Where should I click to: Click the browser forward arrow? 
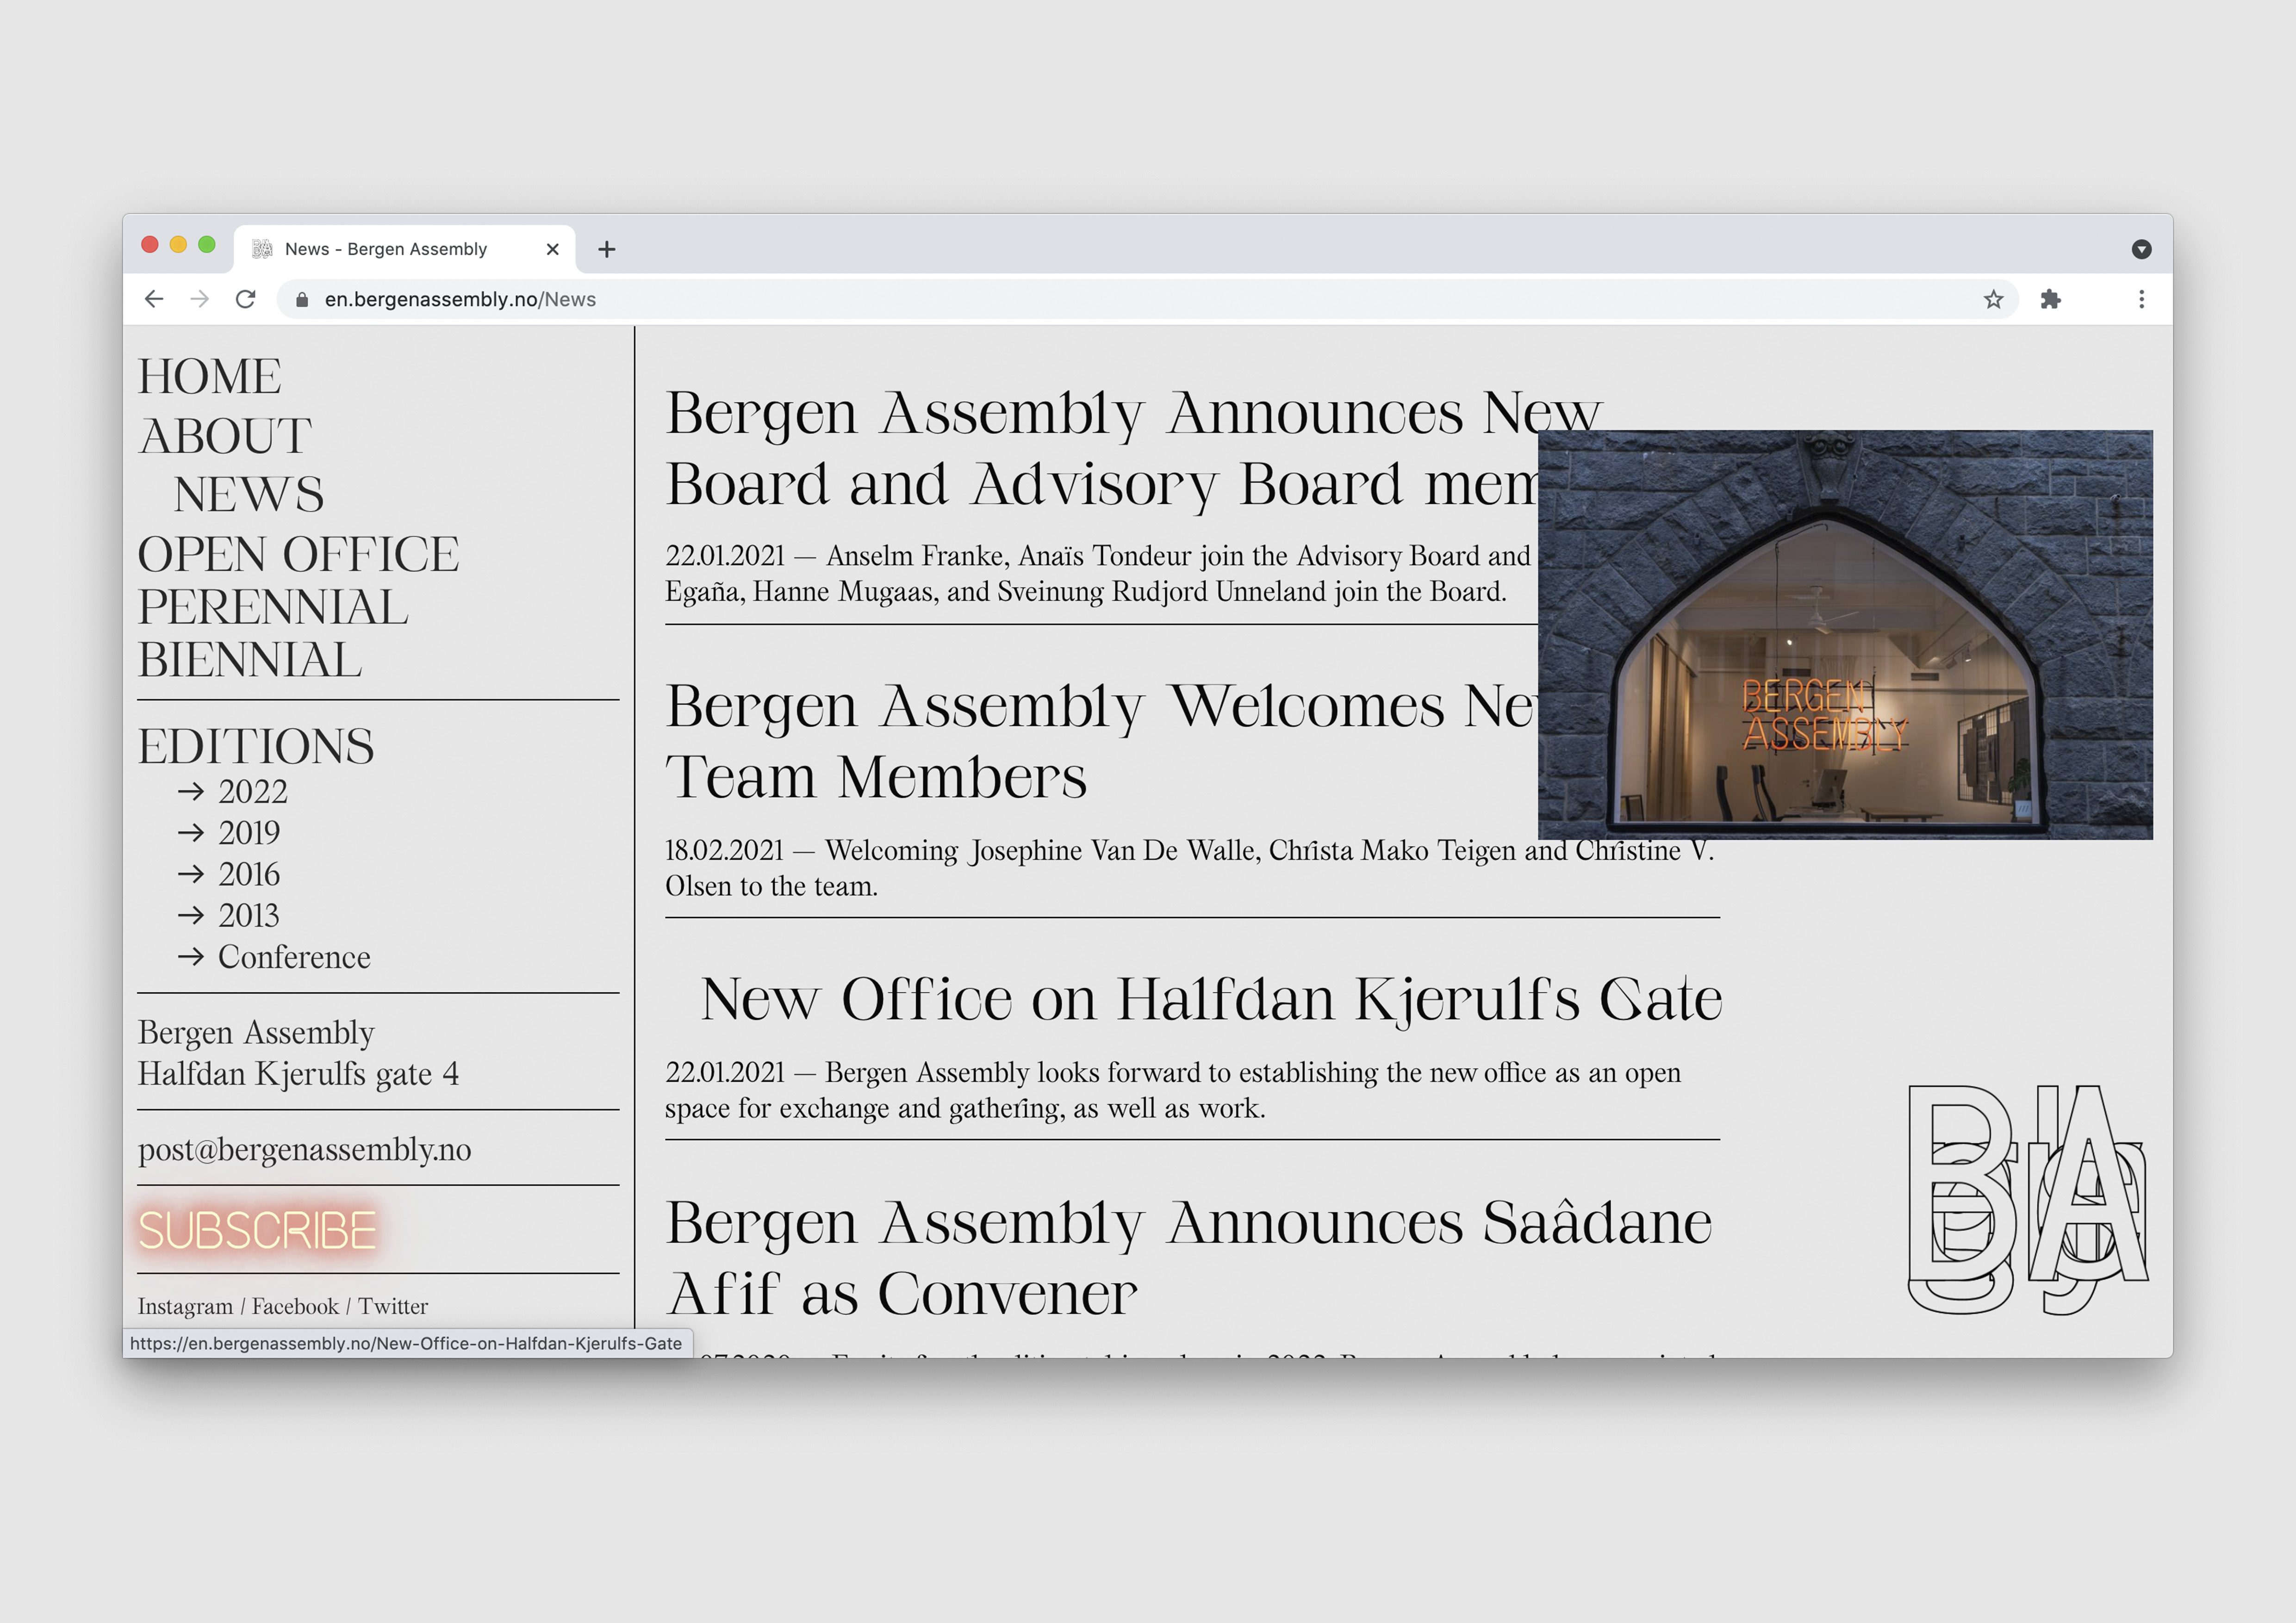200,299
